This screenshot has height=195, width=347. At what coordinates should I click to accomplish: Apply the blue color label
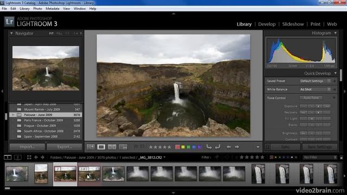(194, 147)
